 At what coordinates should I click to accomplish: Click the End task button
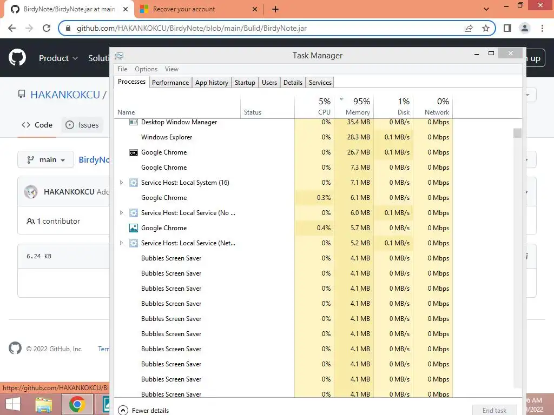[x=494, y=410]
